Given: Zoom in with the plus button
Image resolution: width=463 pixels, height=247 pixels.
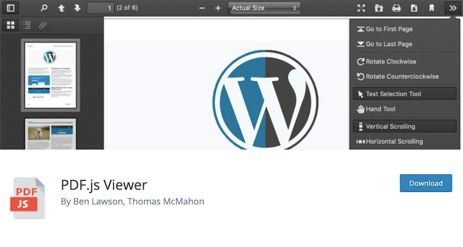Looking at the screenshot, I should [218, 8].
